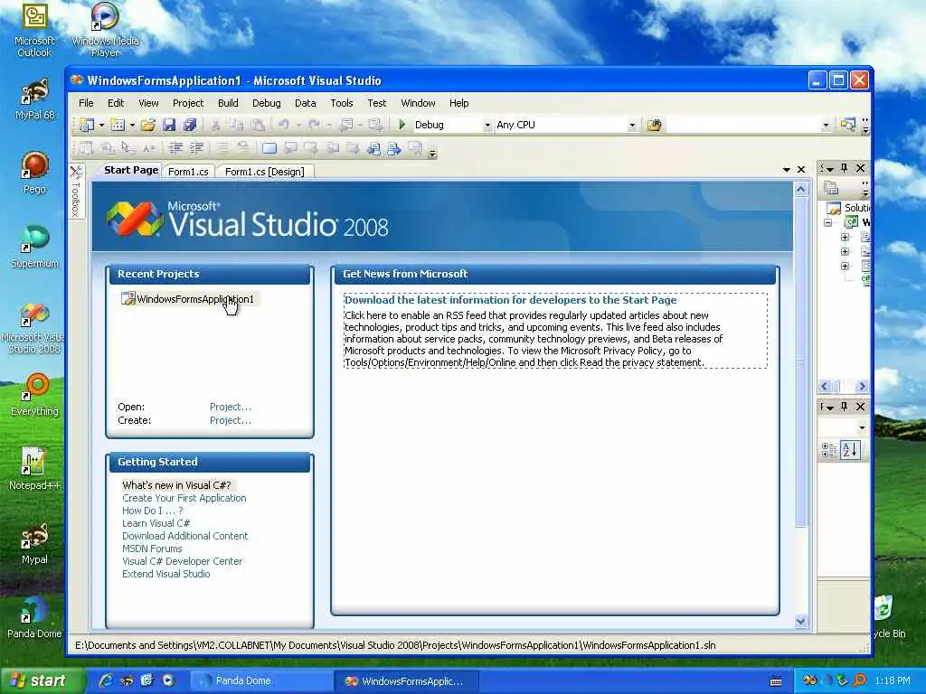This screenshot has width=926, height=694.
Task: Click the Open Project... link
Action: (x=231, y=407)
